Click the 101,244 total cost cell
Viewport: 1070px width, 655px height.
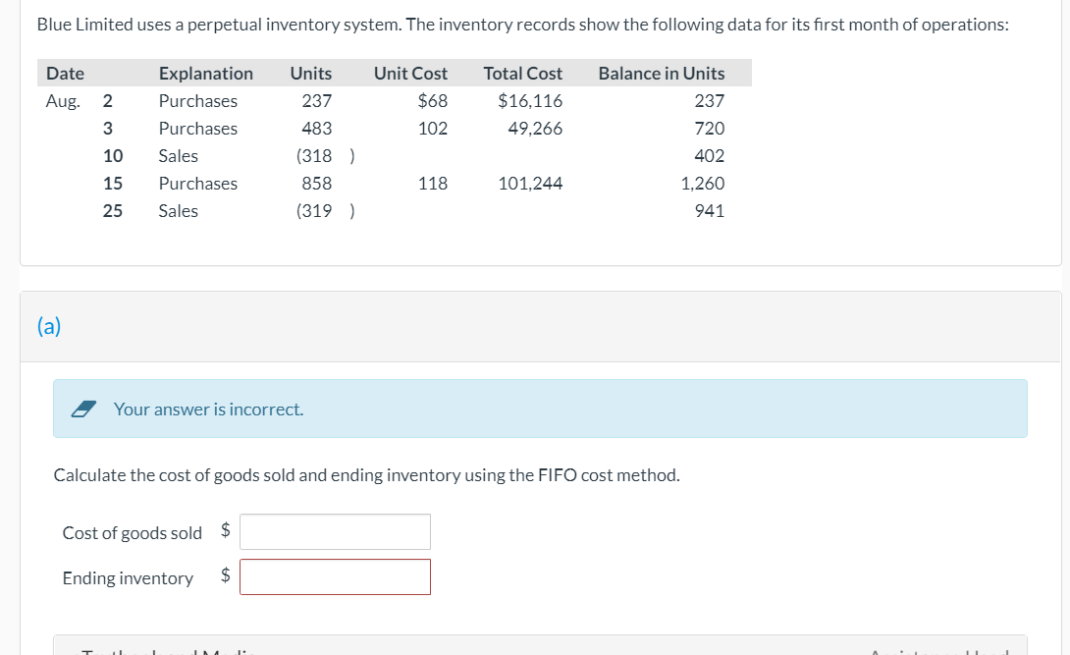531,184
